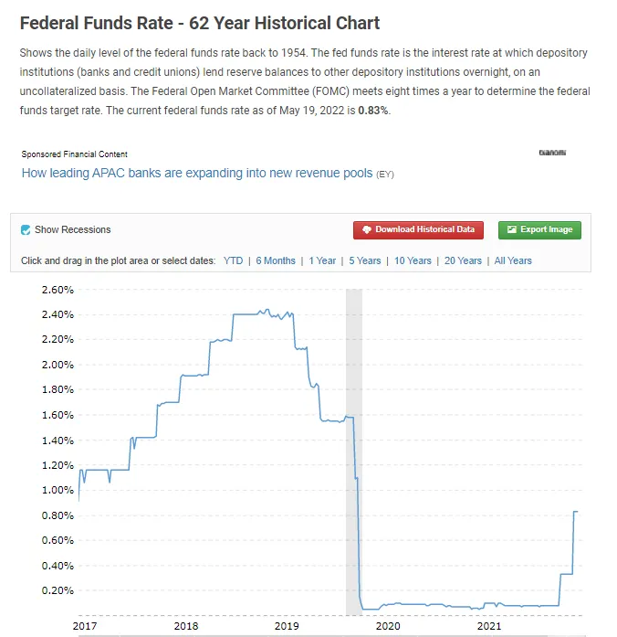Image resolution: width=617 pixels, height=637 pixels.
Task: Click the Download Historical Data button
Action: pyautogui.click(x=418, y=229)
